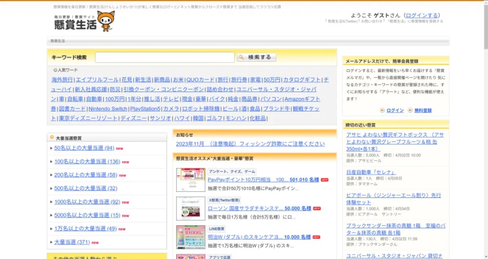This screenshot has height=259, width=488.
Task: Open the 明治W スキンケア campaign thumbnail
Action: coord(191,237)
